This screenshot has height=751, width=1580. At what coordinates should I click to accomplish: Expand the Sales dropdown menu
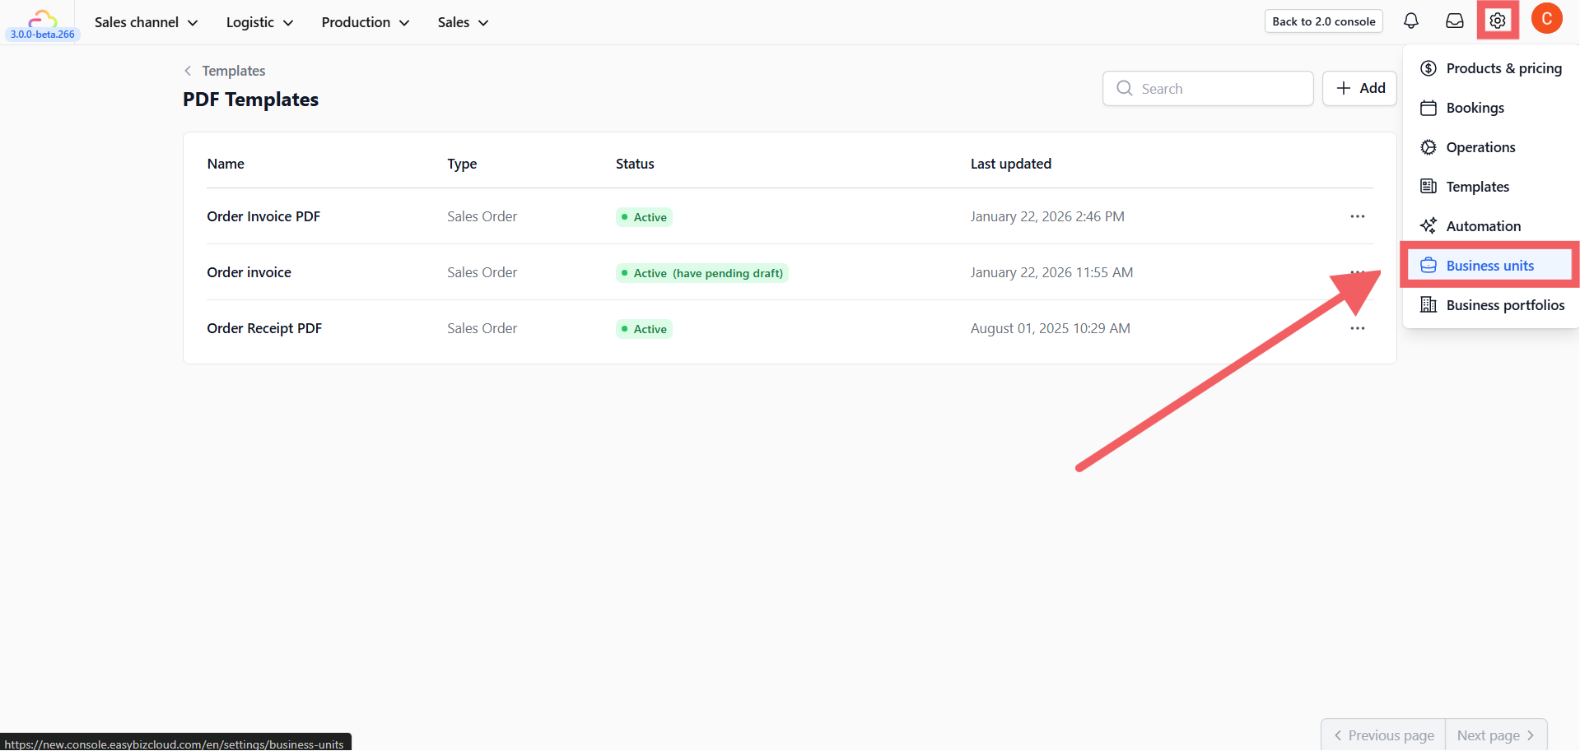tap(463, 22)
